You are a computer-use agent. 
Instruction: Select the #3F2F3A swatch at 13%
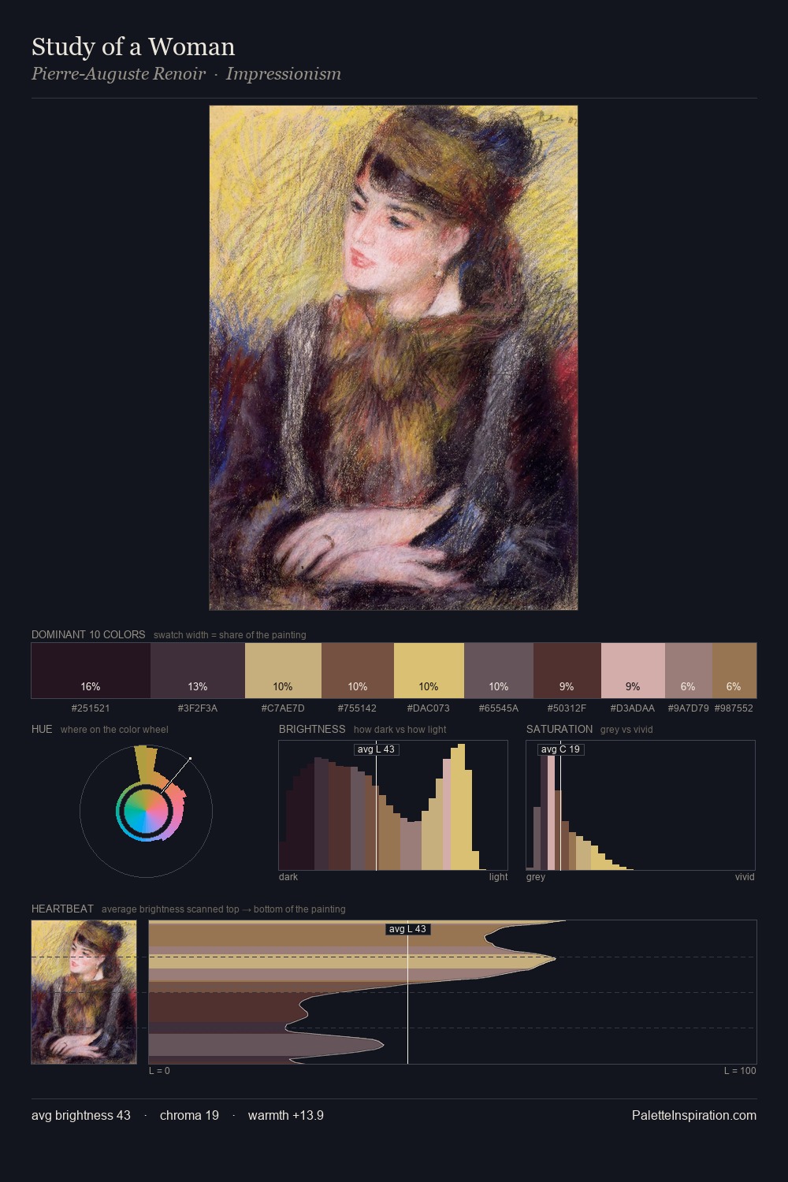198,671
